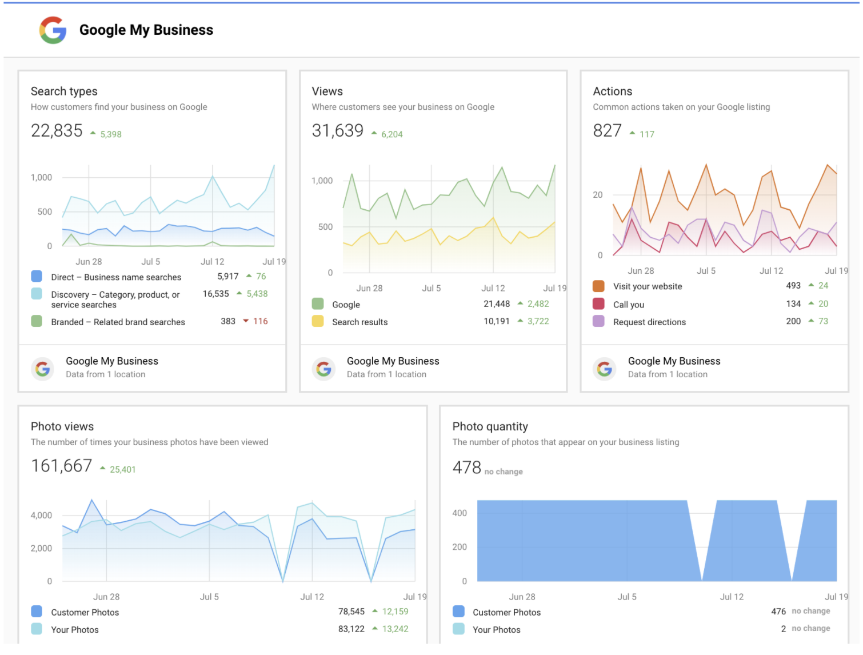Click the Search types line chart
Screen dimensions: 863x655
click(168, 206)
